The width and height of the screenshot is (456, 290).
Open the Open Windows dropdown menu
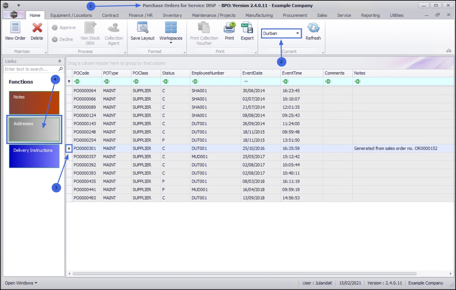pos(21,283)
